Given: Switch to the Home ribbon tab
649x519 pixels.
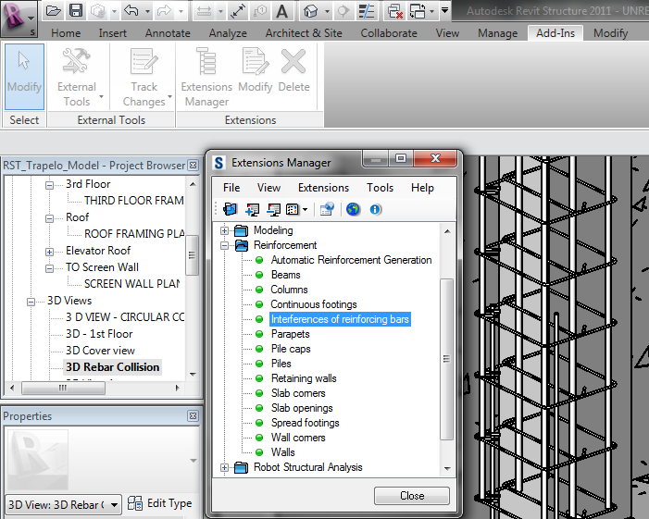Looking at the screenshot, I should click(66, 33).
